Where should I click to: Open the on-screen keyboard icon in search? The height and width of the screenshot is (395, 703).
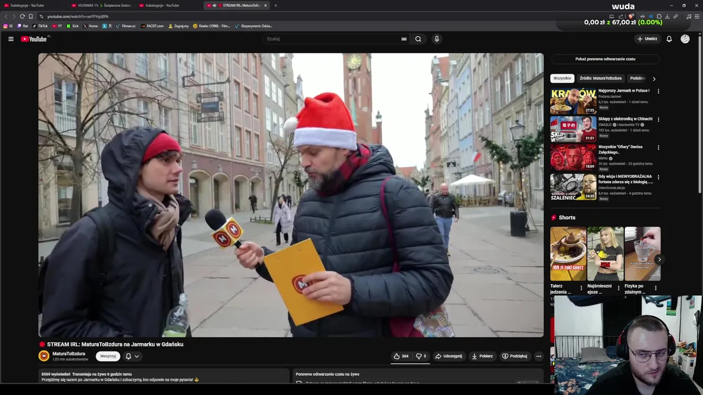(404, 39)
